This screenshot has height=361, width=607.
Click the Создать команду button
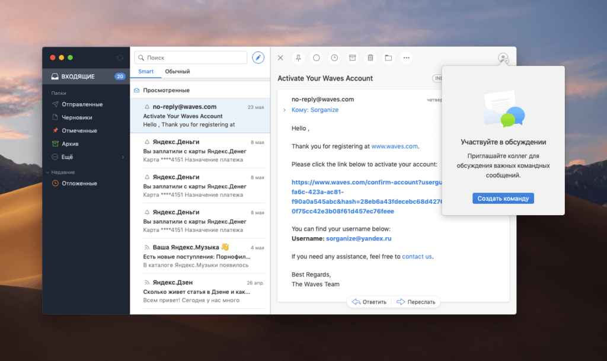(503, 199)
